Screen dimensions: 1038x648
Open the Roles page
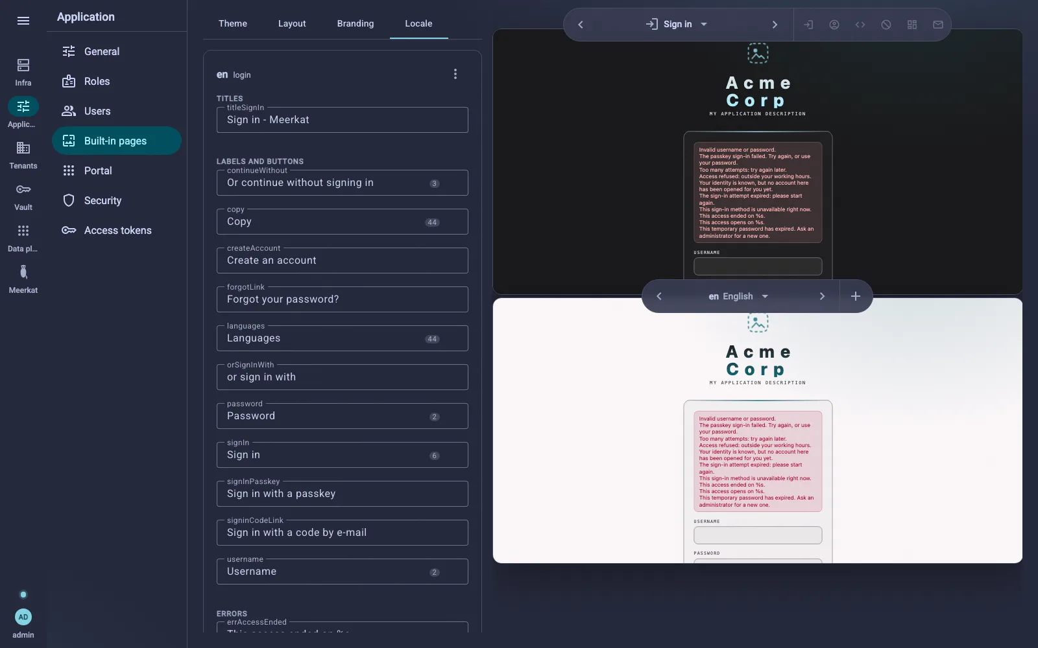117,81
